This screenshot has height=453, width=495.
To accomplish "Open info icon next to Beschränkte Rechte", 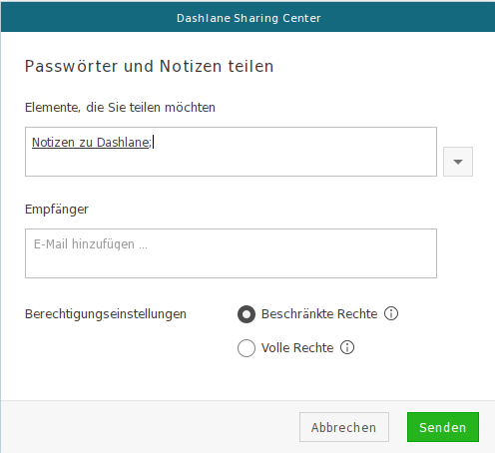I will click(x=391, y=313).
